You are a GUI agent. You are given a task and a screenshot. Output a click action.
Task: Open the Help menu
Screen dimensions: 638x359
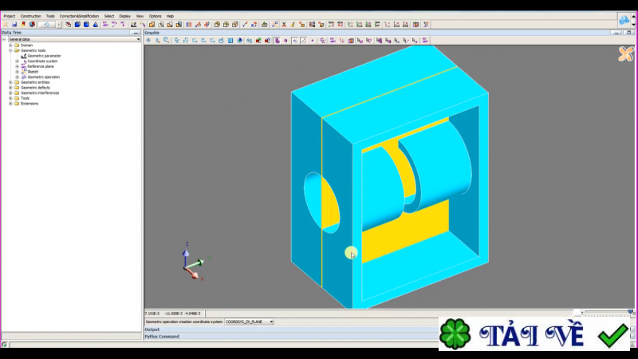click(x=170, y=16)
